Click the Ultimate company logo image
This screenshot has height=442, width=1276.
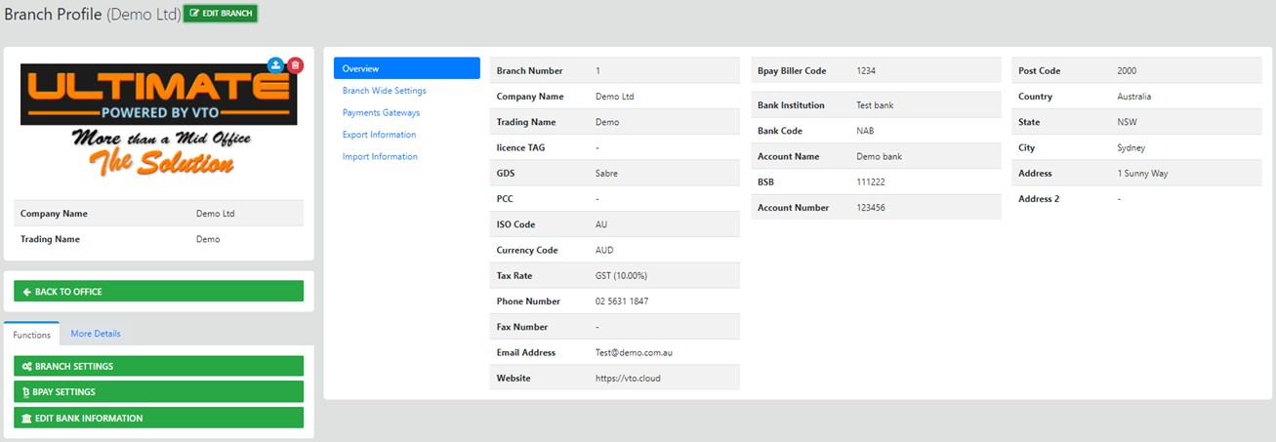[x=158, y=122]
